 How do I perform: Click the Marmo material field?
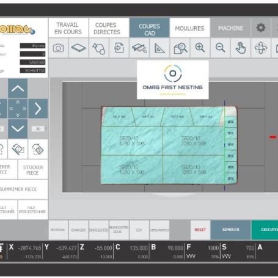click(x=32, y=46)
